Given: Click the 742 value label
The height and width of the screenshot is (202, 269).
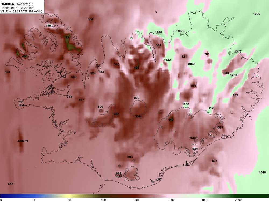Looking at the screenshot, I should 63,76.
